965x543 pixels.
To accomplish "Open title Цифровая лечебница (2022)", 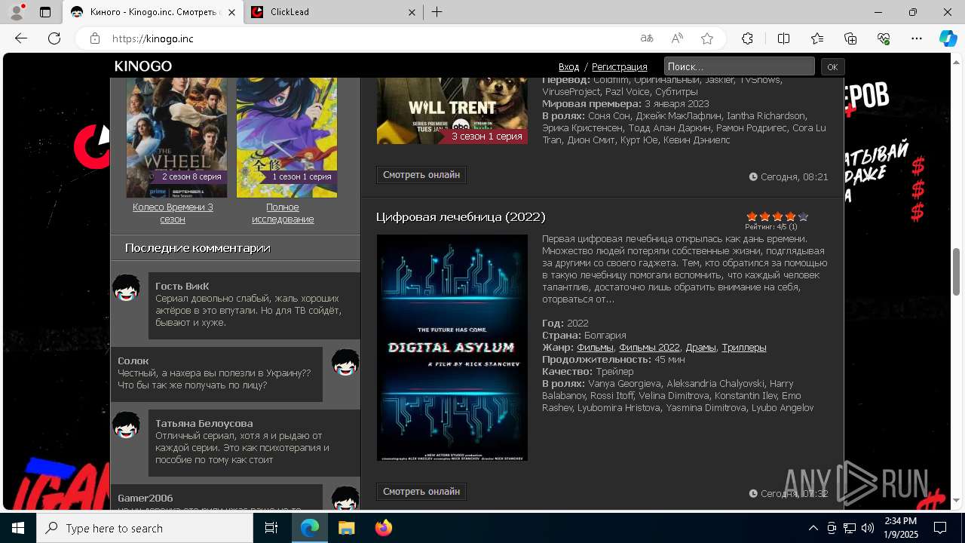I will pyautogui.click(x=461, y=217).
